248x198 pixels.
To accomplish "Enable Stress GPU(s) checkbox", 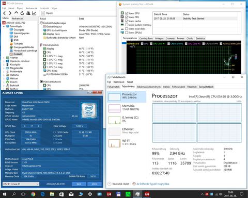I will [x=127, y=32].
